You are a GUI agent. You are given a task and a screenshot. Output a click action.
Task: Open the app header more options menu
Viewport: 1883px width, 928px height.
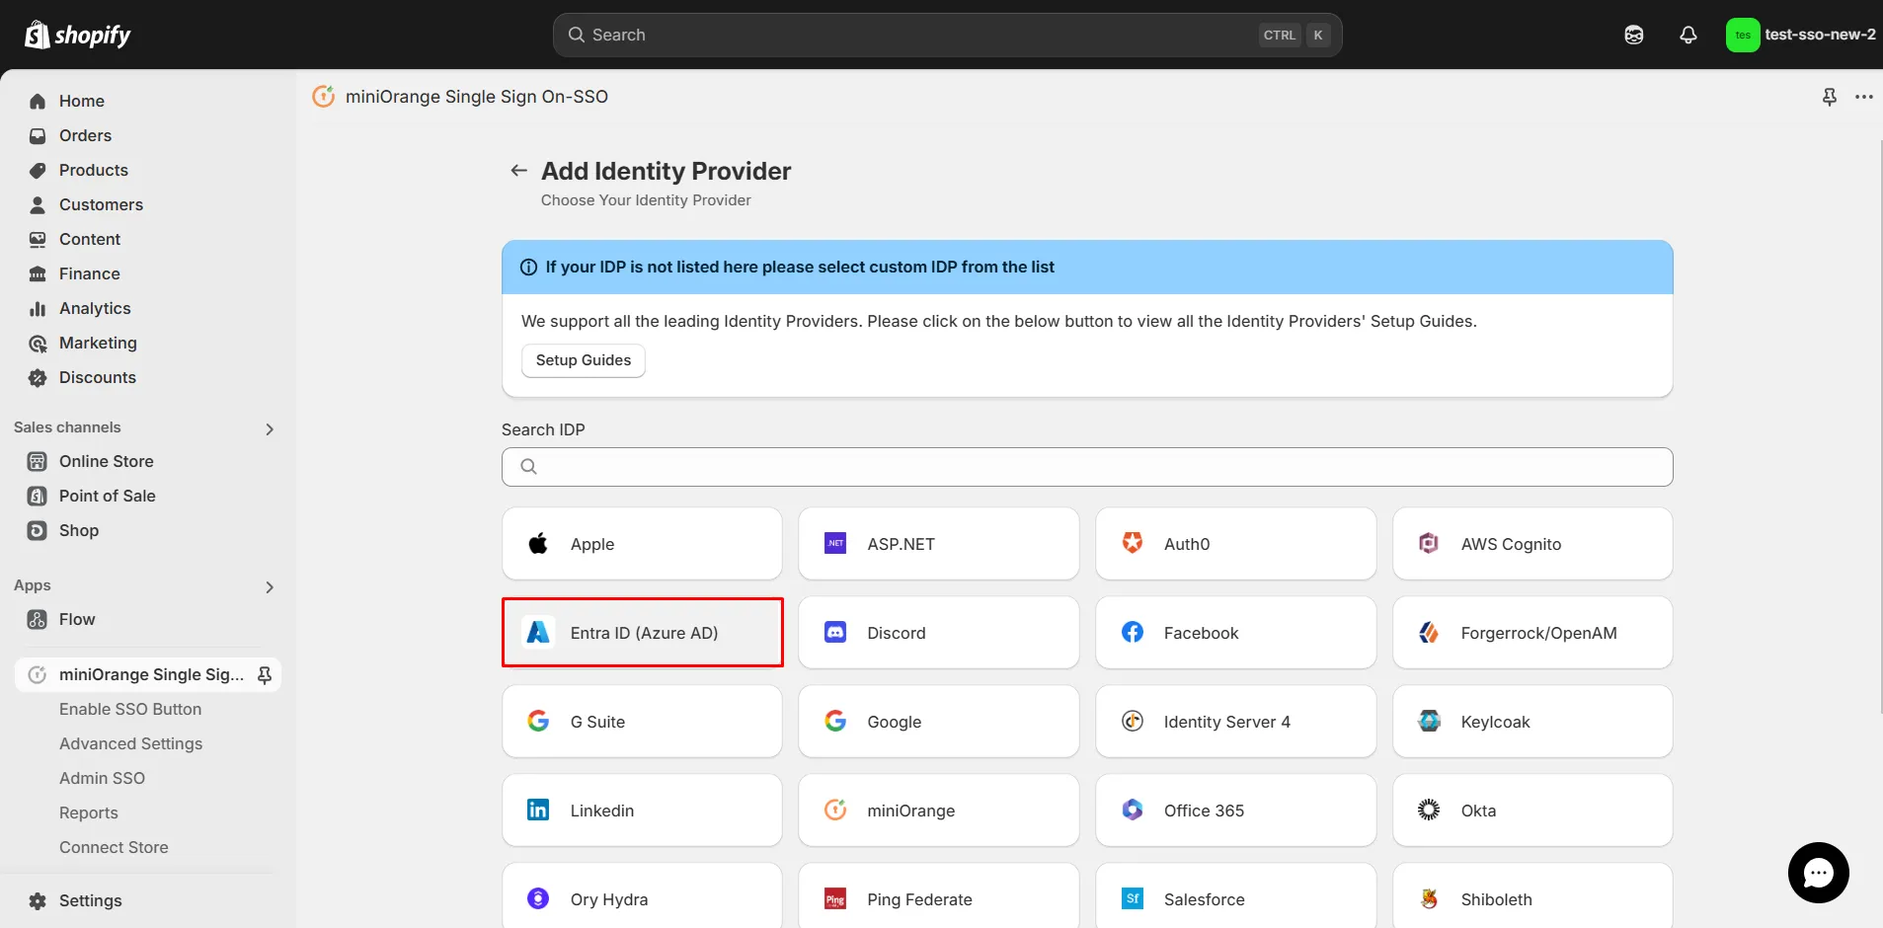pyautogui.click(x=1863, y=97)
